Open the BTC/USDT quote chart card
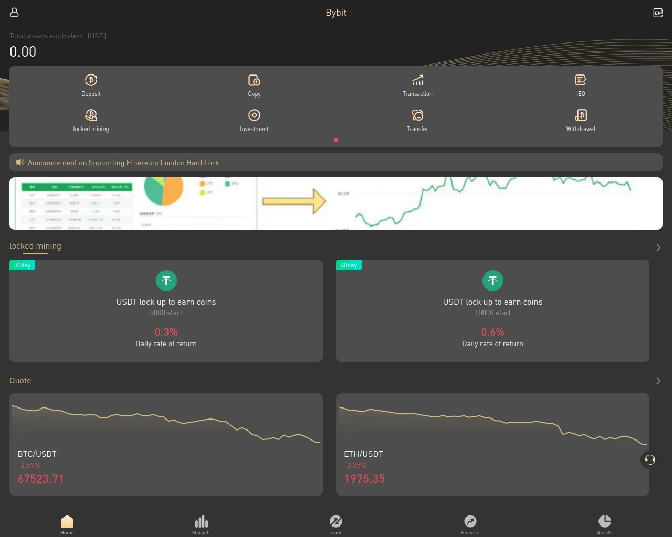Screen dimensions: 672x537 point(166,444)
